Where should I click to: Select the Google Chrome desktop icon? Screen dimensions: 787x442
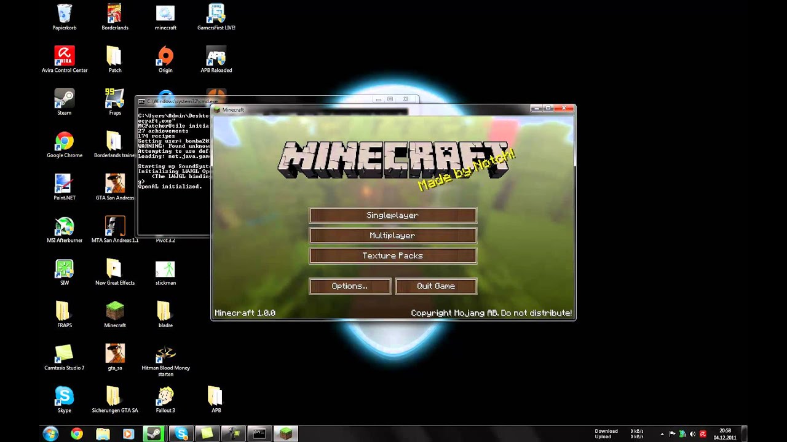click(65, 145)
